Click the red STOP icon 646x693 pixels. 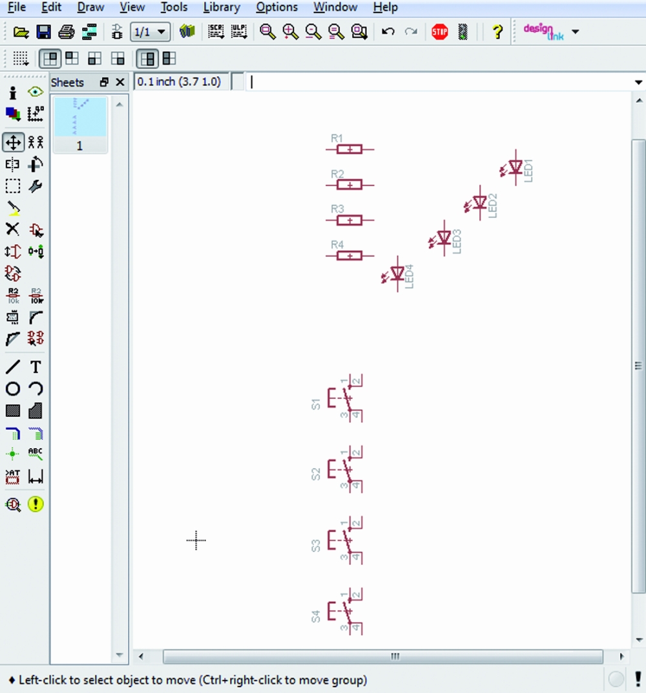tap(440, 32)
